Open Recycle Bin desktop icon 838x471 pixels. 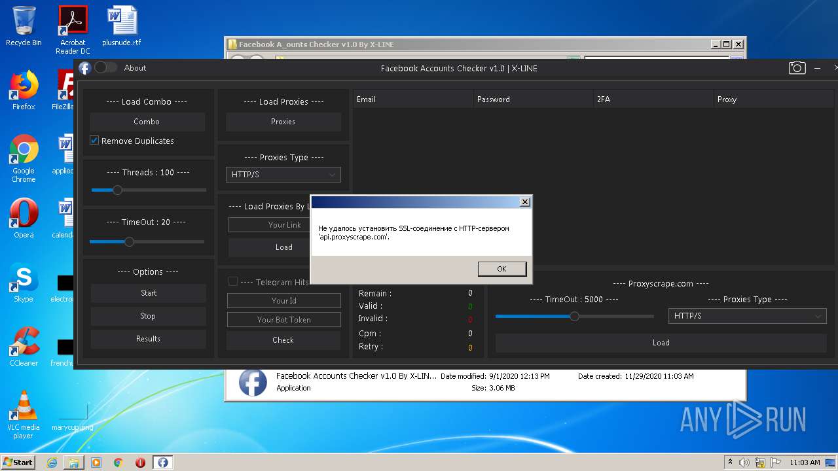[24, 26]
